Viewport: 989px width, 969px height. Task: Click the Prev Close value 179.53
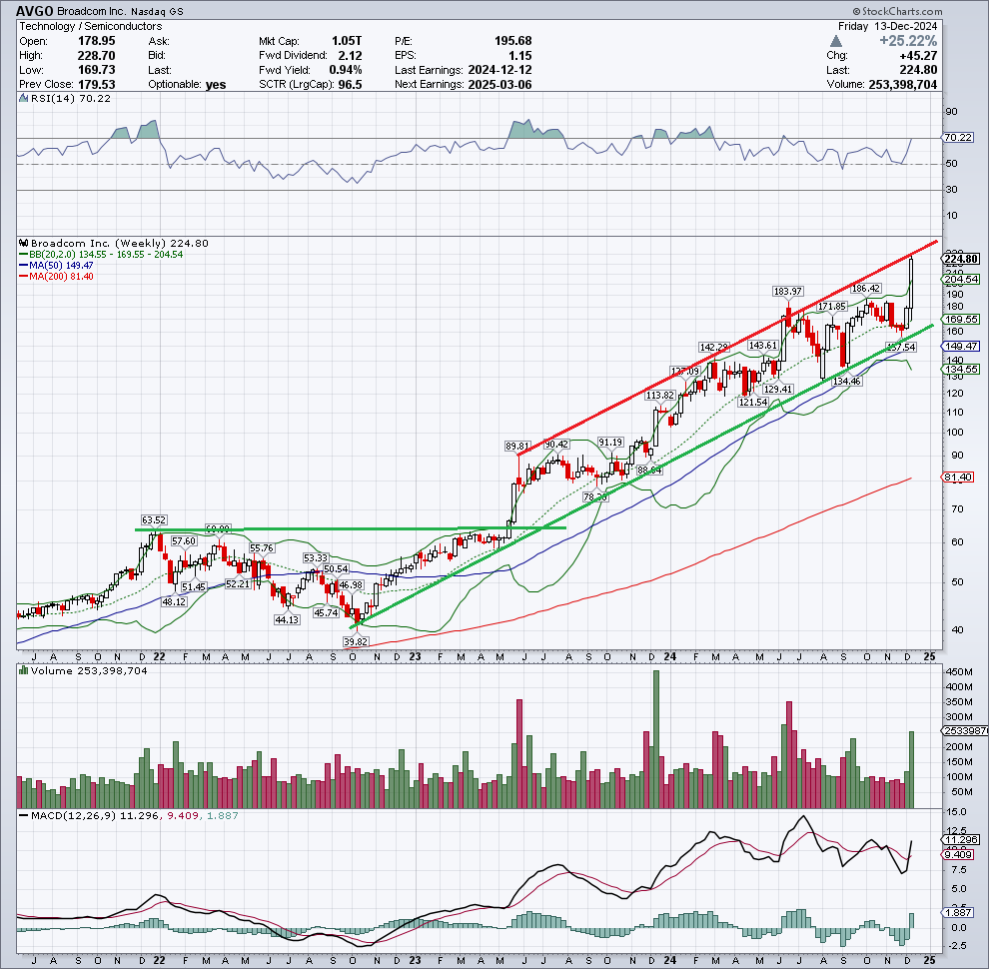[x=96, y=85]
